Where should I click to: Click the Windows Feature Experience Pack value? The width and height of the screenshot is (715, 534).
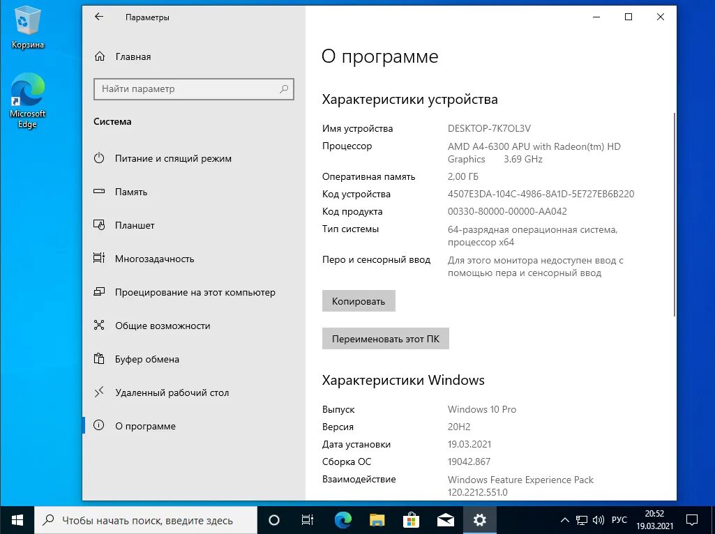coord(520,486)
